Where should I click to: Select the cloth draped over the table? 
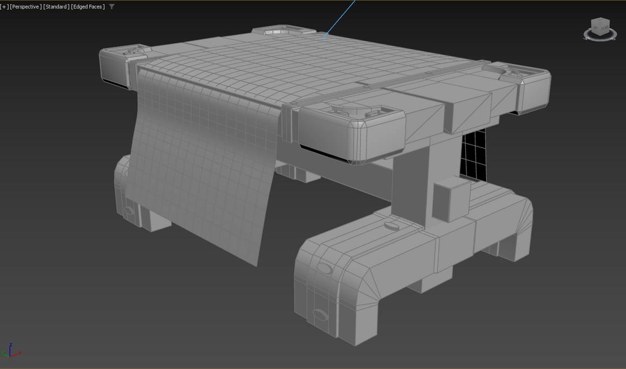click(204, 172)
